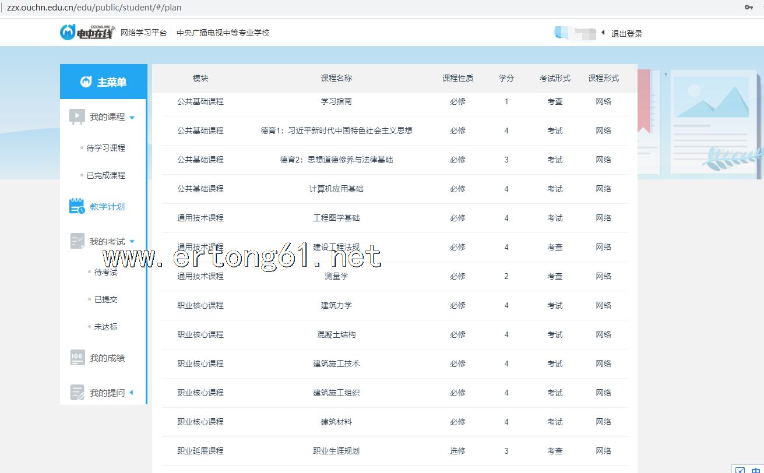Open 已提交 exams list
The image size is (764, 473).
click(x=105, y=299)
